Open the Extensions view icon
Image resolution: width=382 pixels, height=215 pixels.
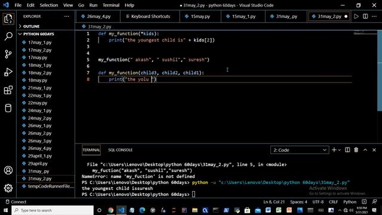tap(8, 90)
